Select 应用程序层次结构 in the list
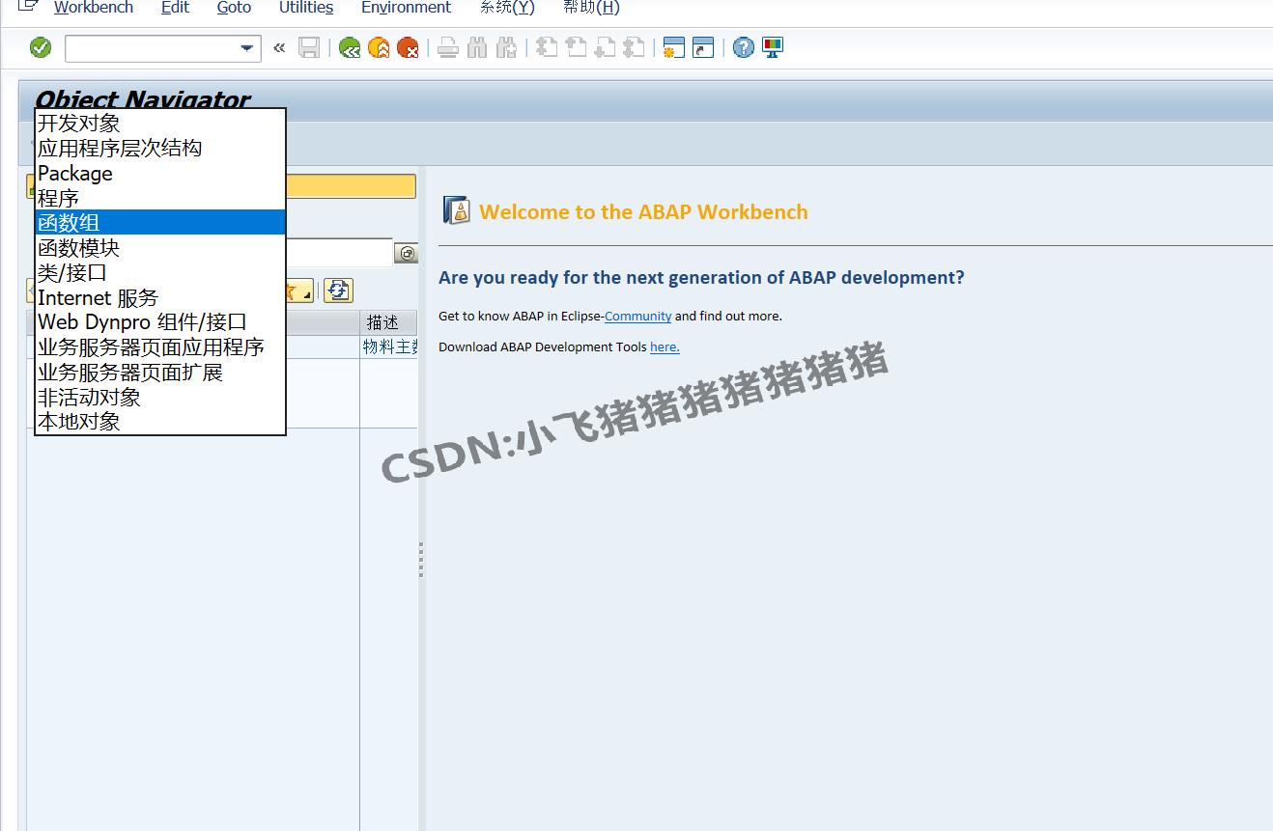The width and height of the screenshot is (1273, 831). 160,149
